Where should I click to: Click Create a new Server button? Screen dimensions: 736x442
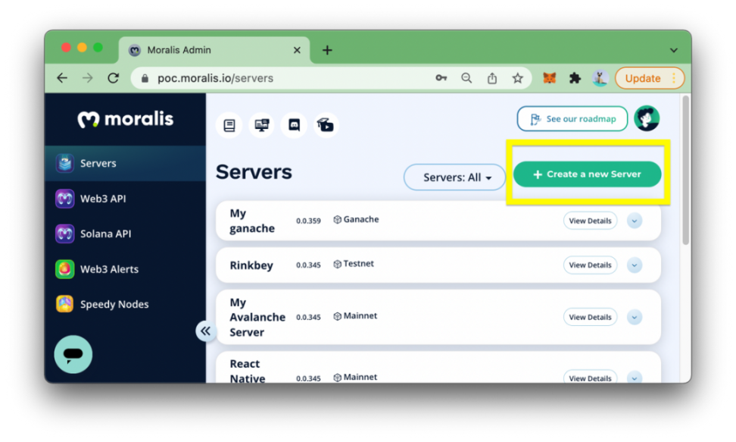pos(587,174)
